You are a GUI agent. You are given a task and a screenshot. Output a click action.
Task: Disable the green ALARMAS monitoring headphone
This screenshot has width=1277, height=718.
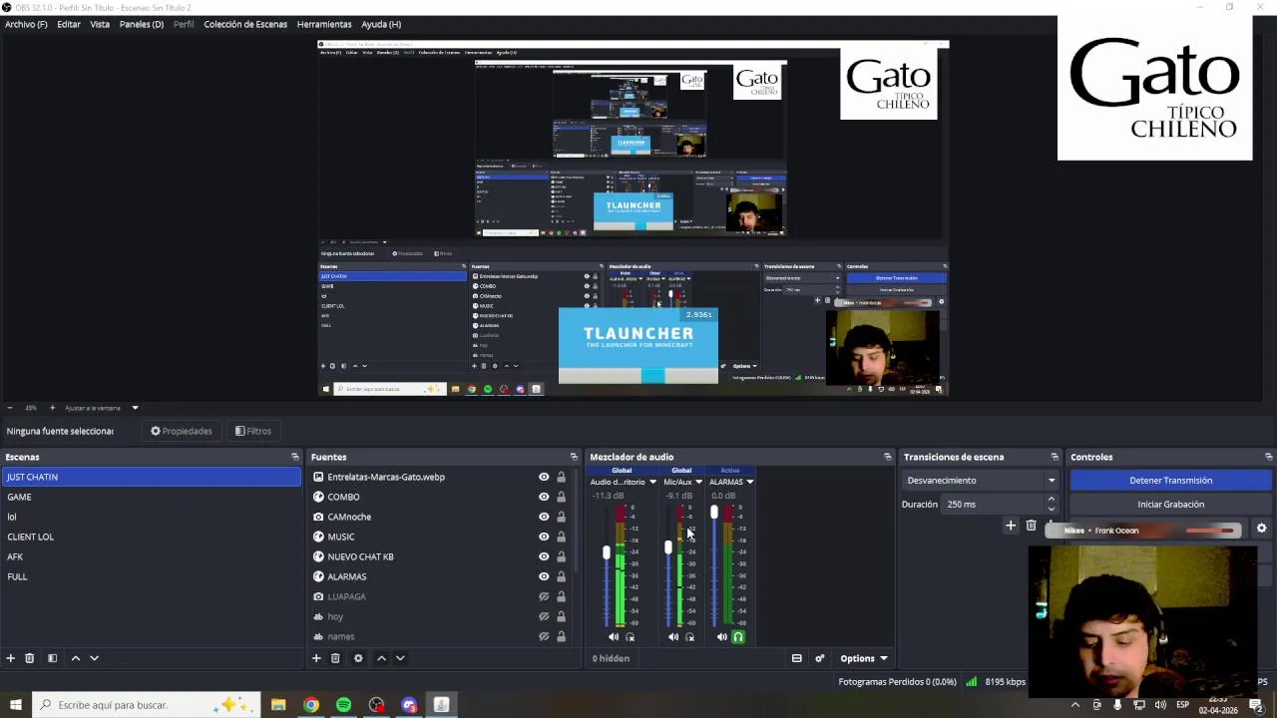pyautogui.click(x=738, y=637)
